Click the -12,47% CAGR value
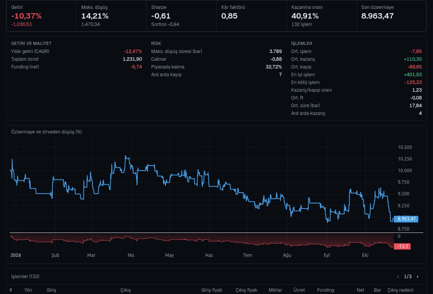Viewport: 433px width, 294px height. tap(133, 51)
